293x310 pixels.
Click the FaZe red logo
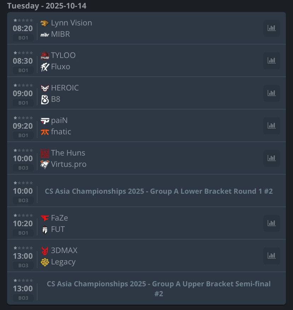tap(45, 218)
